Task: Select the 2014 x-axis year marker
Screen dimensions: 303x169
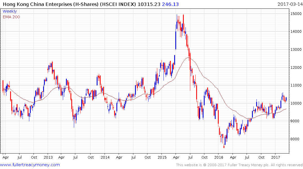Action: [105, 157]
